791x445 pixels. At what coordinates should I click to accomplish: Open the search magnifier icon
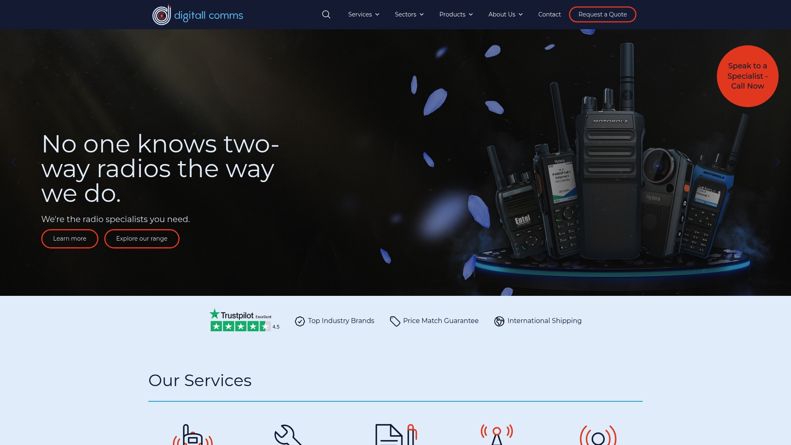[x=326, y=14]
